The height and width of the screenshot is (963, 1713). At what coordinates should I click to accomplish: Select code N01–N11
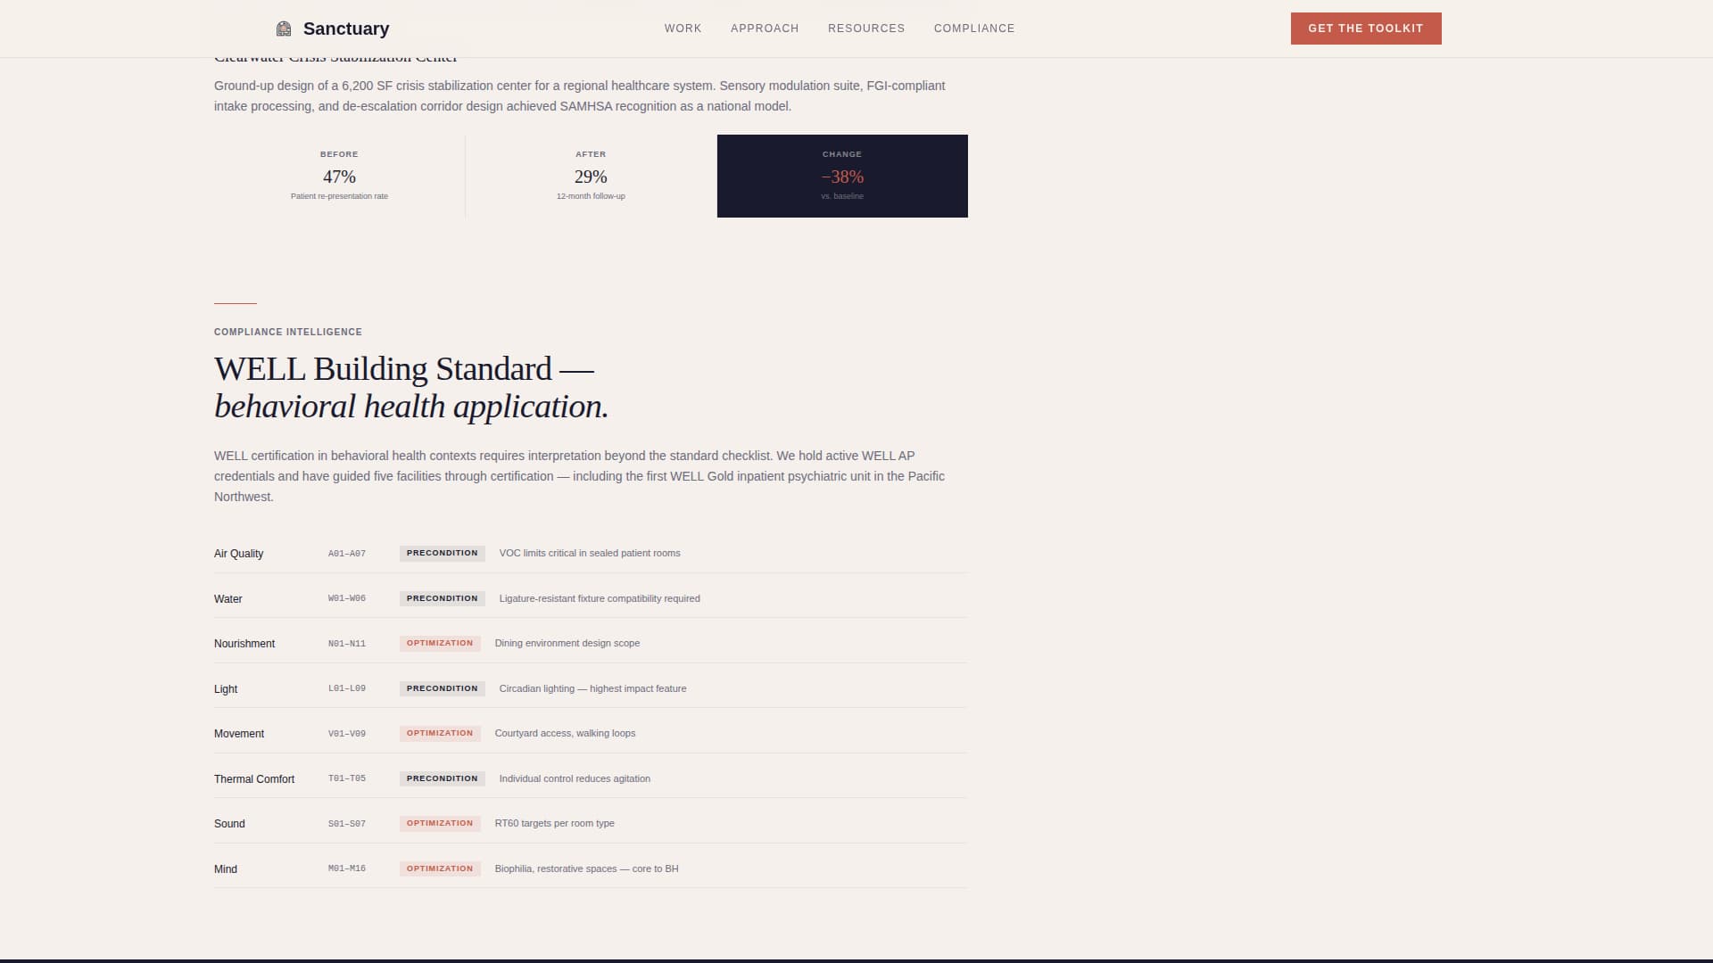[x=347, y=644]
